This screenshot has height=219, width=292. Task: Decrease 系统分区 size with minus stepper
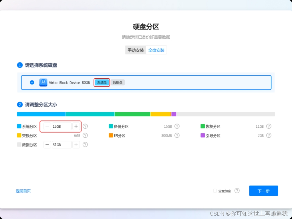coord(47,126)
